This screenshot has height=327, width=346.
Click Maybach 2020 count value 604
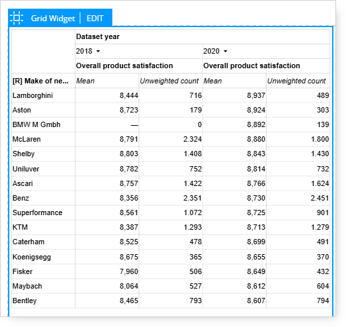tap(323, 286)
